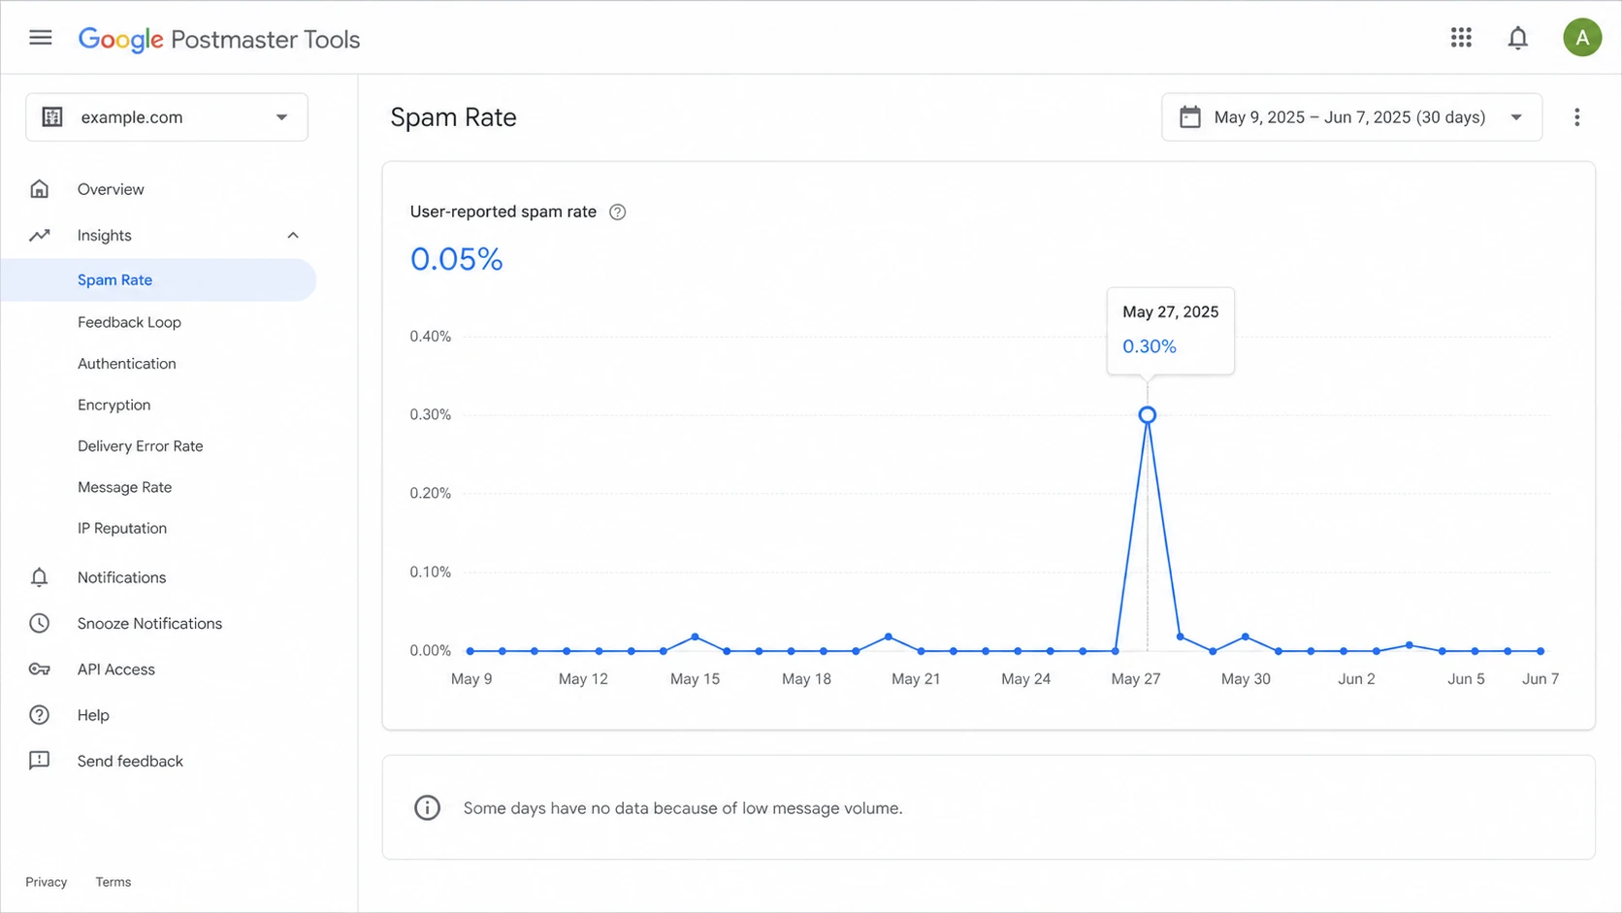Click the 0.05% spam rate value
This screenshot has width=1622, height=913.
(x=456, y=259)
